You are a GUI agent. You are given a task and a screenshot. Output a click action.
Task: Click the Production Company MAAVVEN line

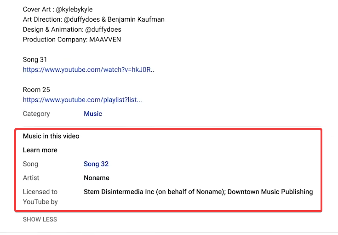[72, 40]
